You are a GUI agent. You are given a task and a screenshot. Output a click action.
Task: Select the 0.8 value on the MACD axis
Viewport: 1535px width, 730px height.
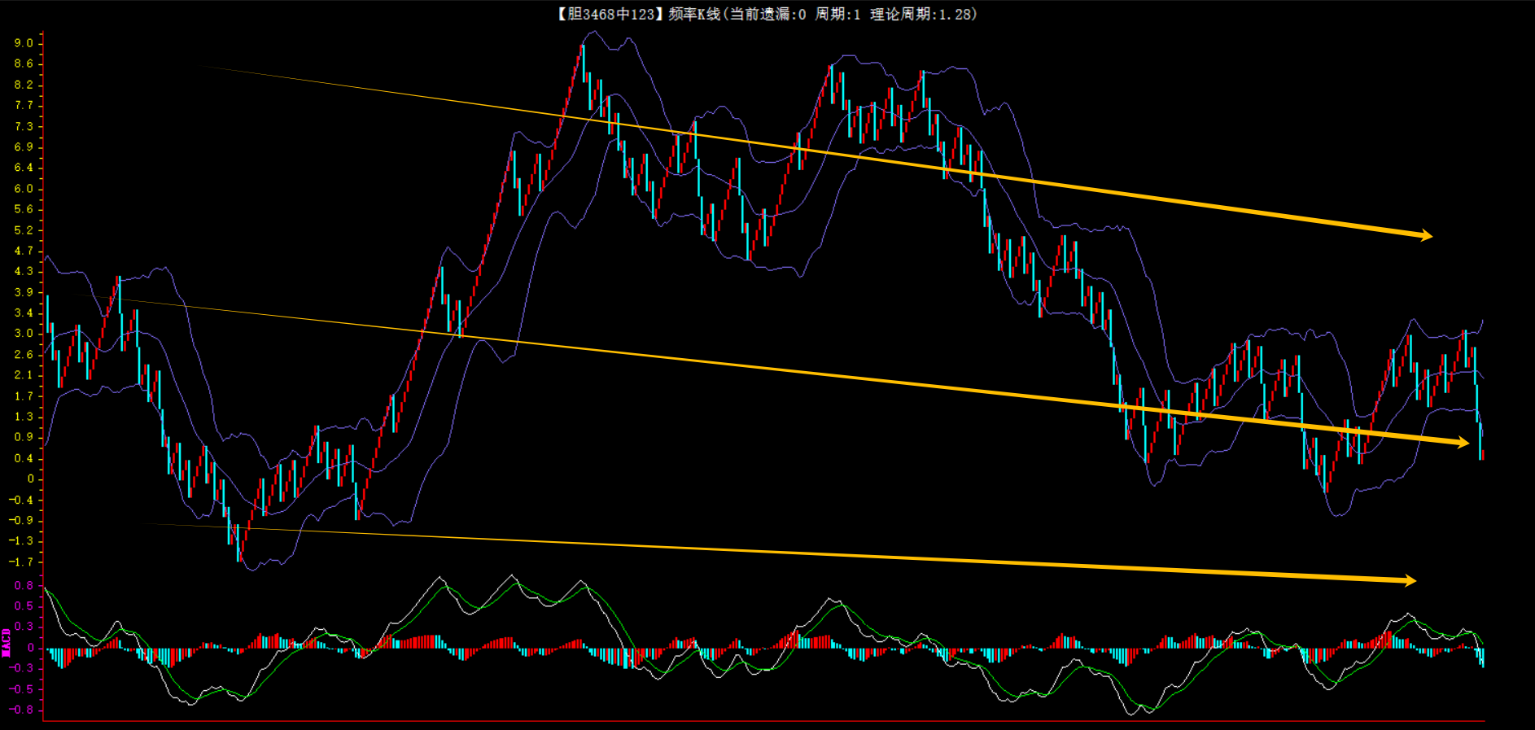click(x=24, y=585)
